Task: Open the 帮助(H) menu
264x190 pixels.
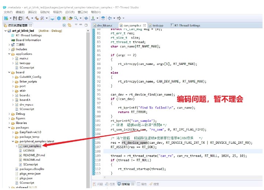Action: (96, 12)
